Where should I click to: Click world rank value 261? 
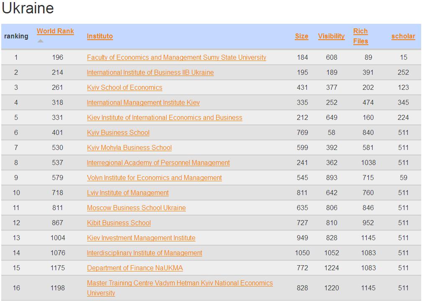click(58, 88)
